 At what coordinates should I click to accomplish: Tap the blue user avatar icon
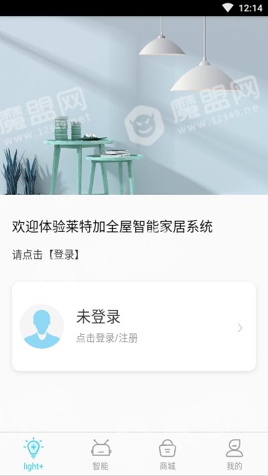click(42, 327)
